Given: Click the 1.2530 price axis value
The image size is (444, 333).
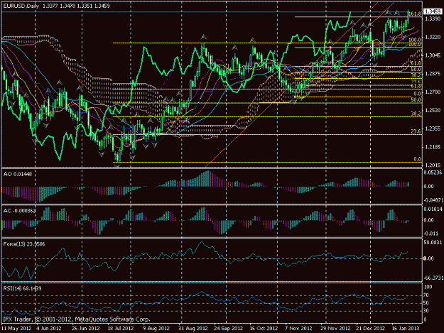Looking at the screenshot, I should [x=432, y=110].
